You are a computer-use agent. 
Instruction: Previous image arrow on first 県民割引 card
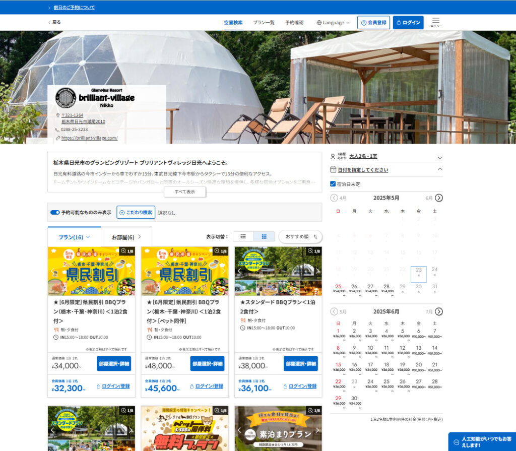52,271
